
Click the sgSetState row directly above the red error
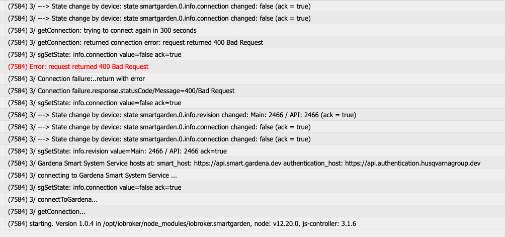[x=255, y=54]
